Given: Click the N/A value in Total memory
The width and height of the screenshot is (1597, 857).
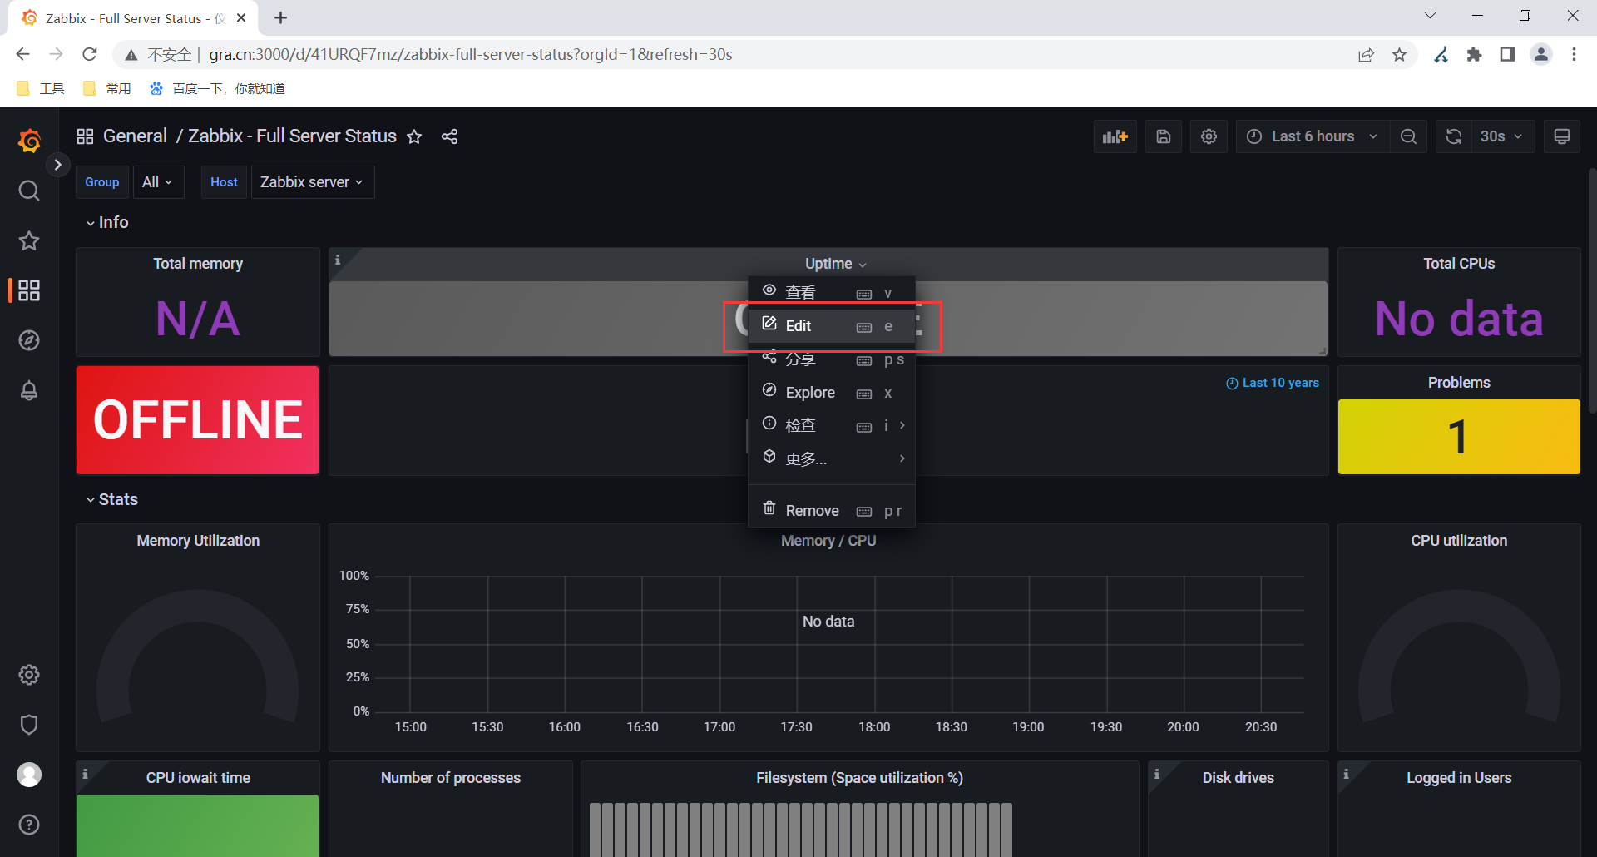Looking at the screenshot, I should click(x=198, y=319).
